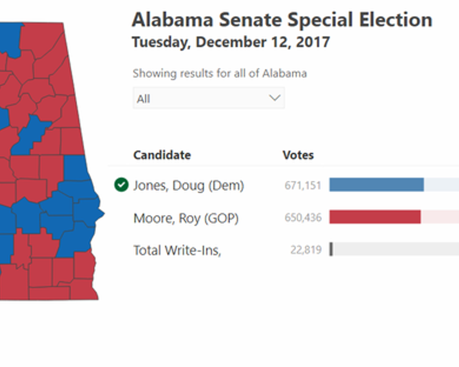459x367 pixels.
Task: Expand the Alabama results dropdown menu
Action: click(x=208, y=97)
